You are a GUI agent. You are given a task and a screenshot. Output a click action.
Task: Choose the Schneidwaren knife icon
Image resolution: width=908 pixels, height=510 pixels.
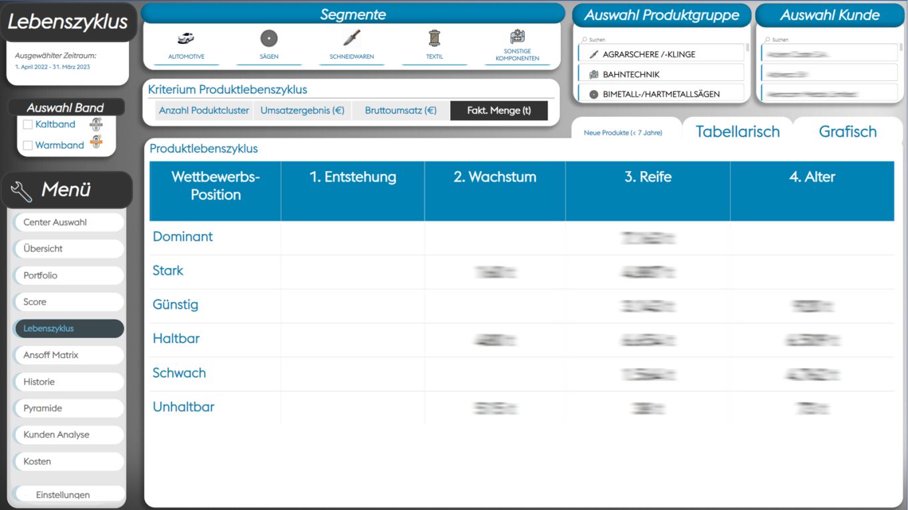click(x=352, y=38)
